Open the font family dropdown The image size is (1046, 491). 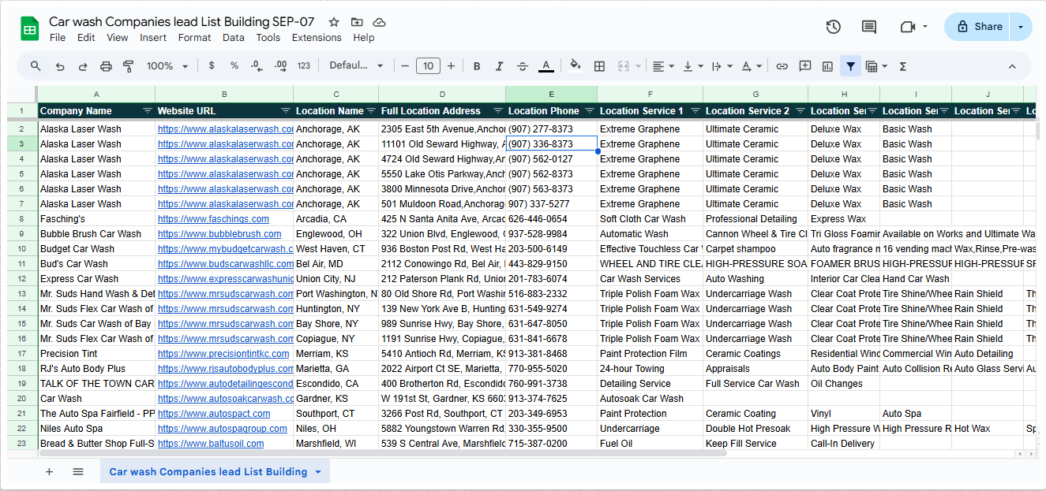(x=356, y=66)
